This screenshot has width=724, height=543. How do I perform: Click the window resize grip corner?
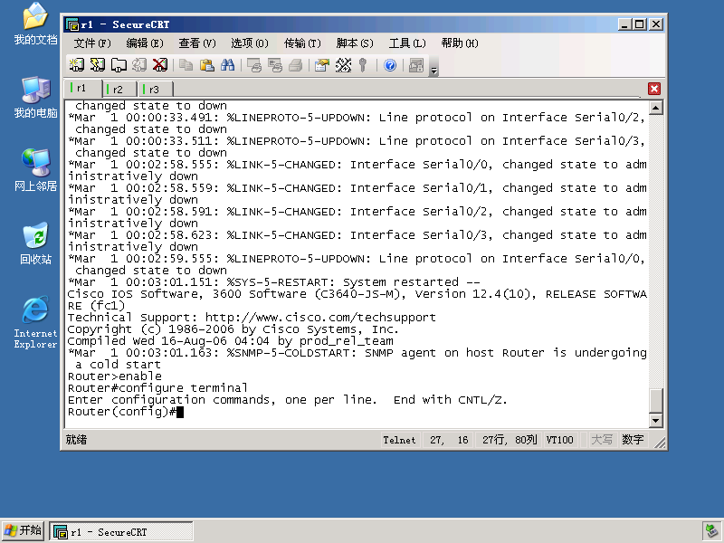point(660,443)
